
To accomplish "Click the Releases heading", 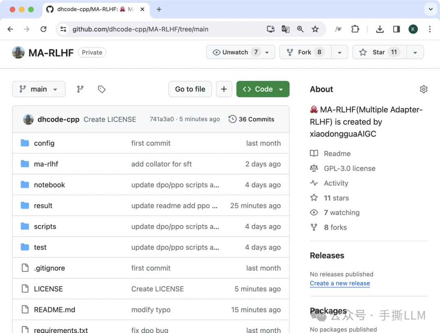I will pos(327,256).
